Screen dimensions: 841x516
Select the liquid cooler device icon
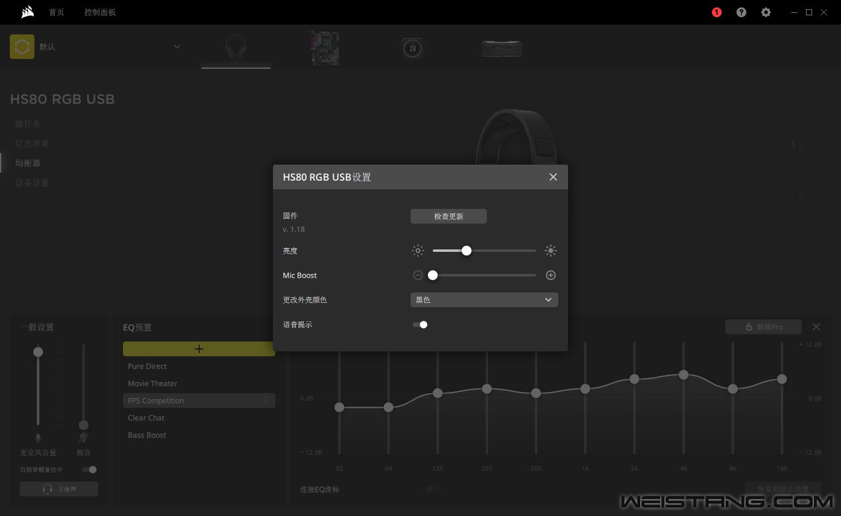[414, 48]
